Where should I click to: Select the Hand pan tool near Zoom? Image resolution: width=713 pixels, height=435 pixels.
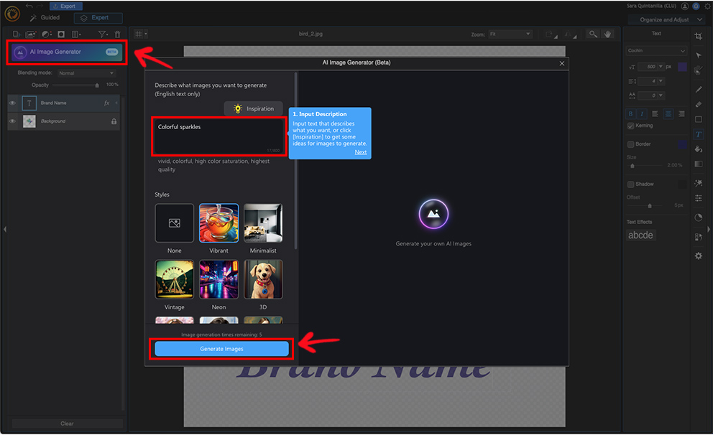point(608,34)
